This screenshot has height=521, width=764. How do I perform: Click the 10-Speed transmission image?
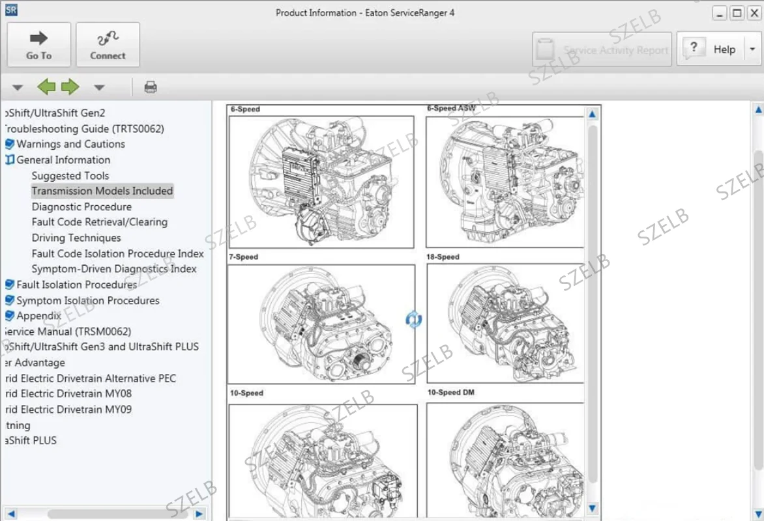click(323, 460)
